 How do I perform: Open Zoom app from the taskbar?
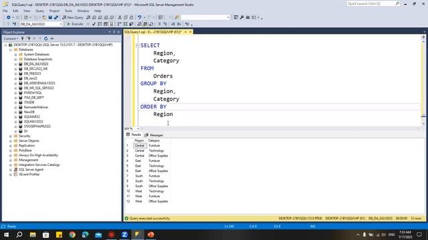pos(124,235)
